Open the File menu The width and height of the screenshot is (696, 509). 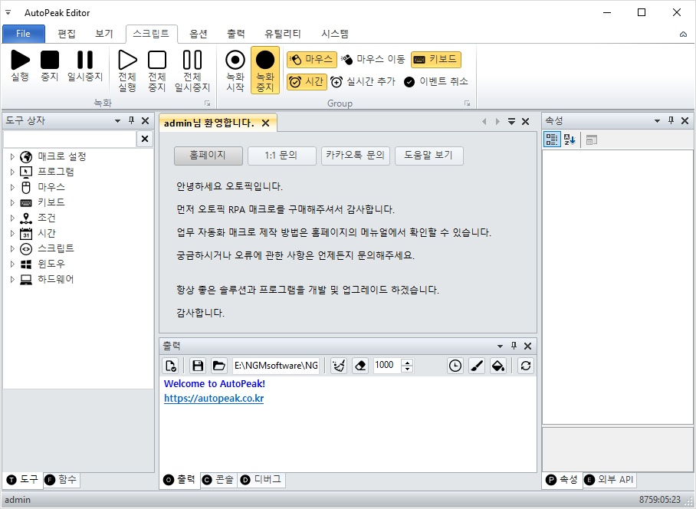tap(24, 34)
